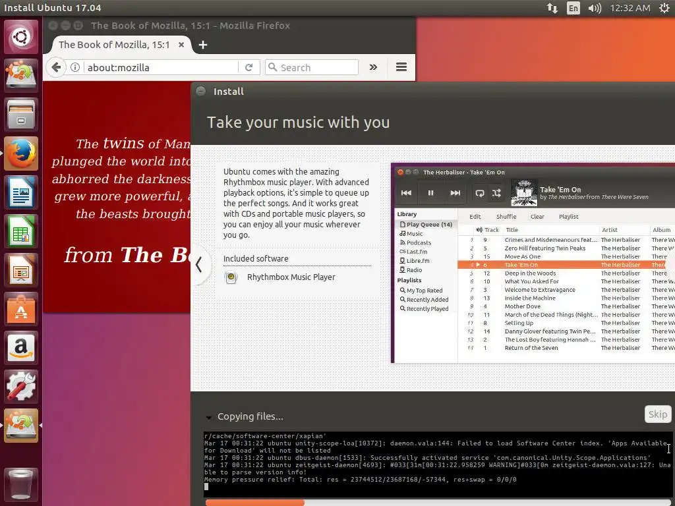Toggle repeat in Rhythmbox

[x=480, y=193]
